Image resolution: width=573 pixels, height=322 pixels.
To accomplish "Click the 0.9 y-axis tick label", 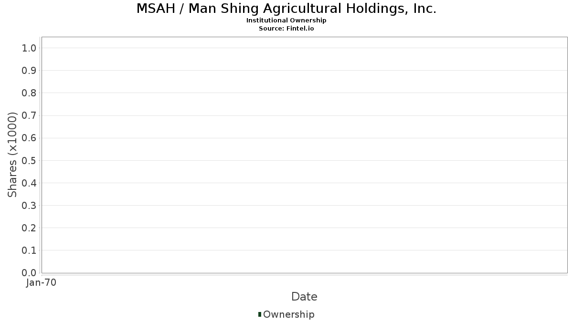I will pyautogui.click(x=30, y=71).
